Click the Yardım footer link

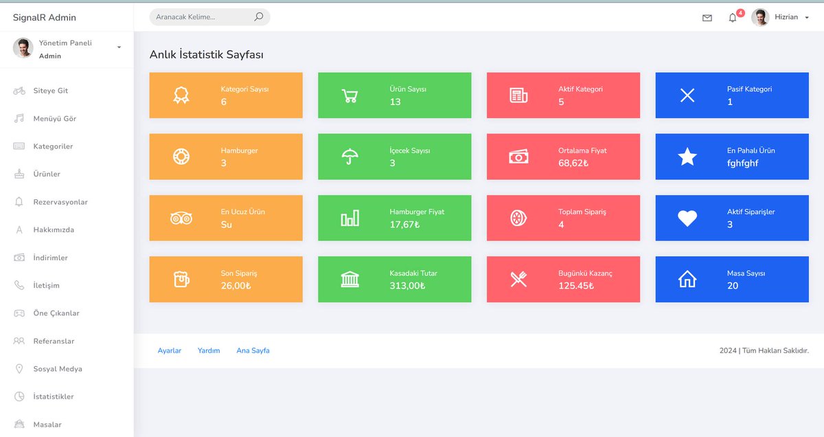click(209, 350)
